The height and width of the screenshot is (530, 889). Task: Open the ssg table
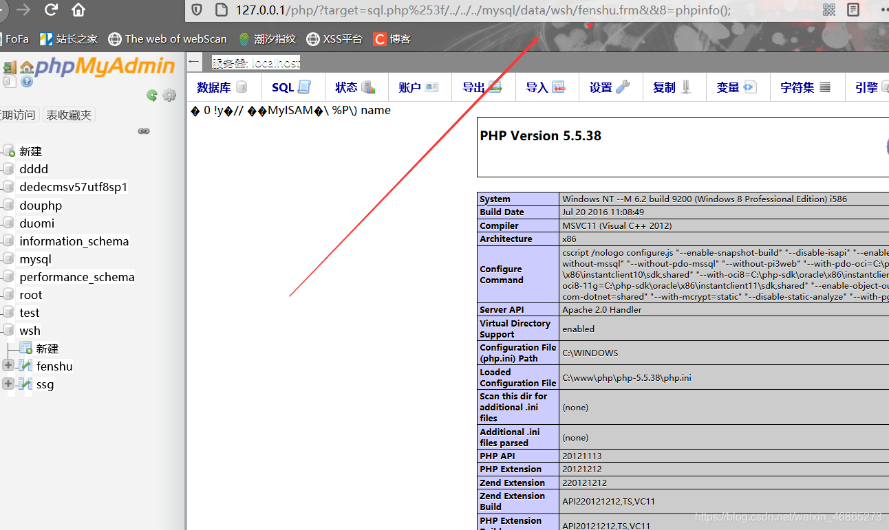point(45,384)
